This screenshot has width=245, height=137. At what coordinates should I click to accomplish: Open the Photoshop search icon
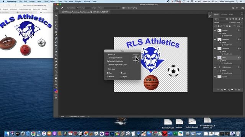point(233,8)
